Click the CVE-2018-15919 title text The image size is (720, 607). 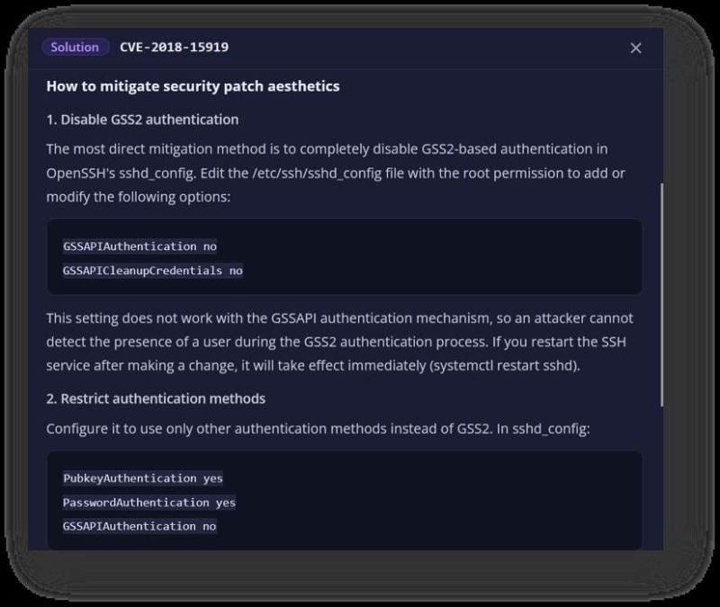[x=174, y=48]
